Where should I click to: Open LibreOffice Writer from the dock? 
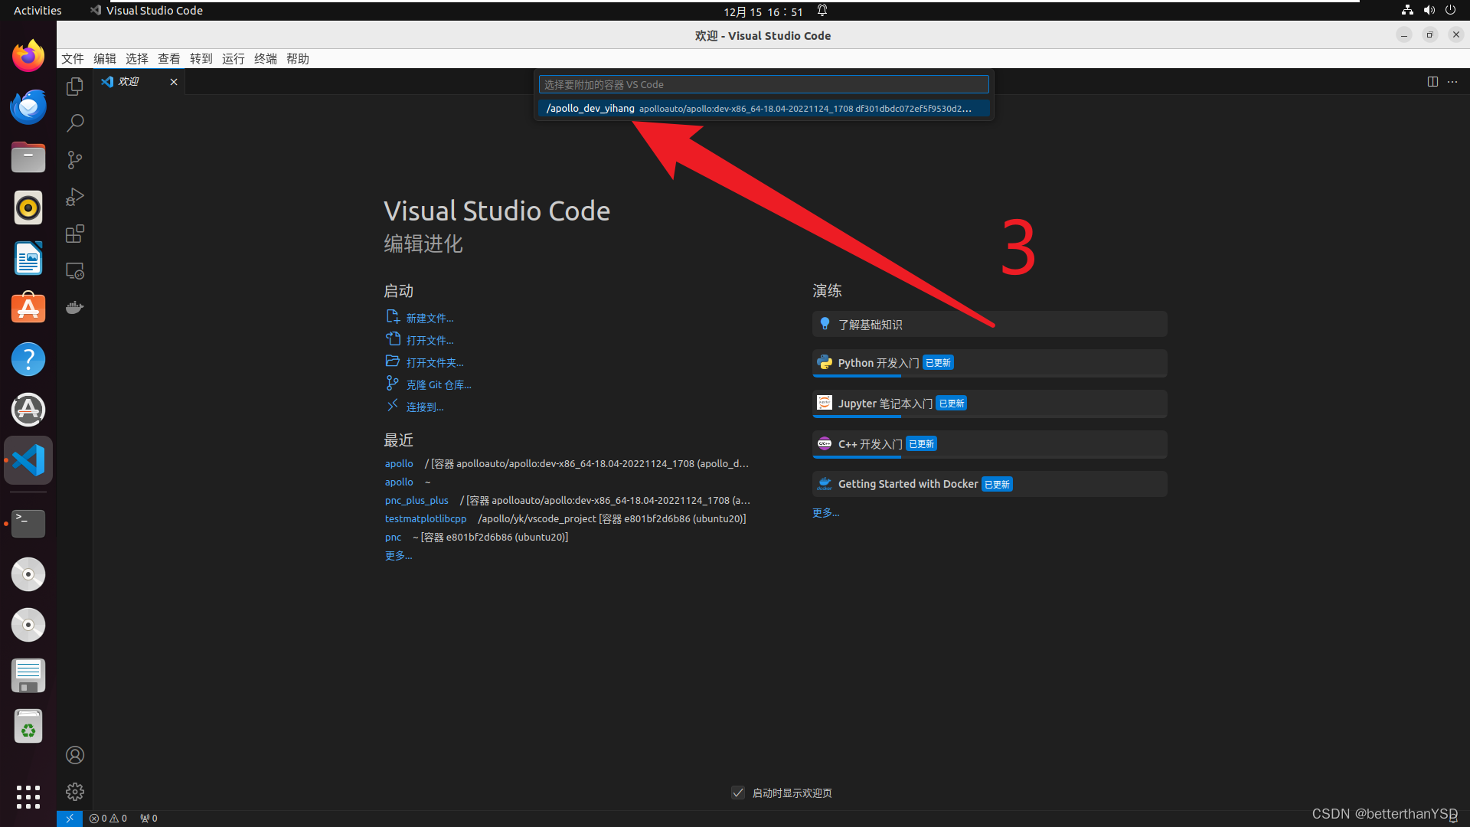[x=28, y=258]
